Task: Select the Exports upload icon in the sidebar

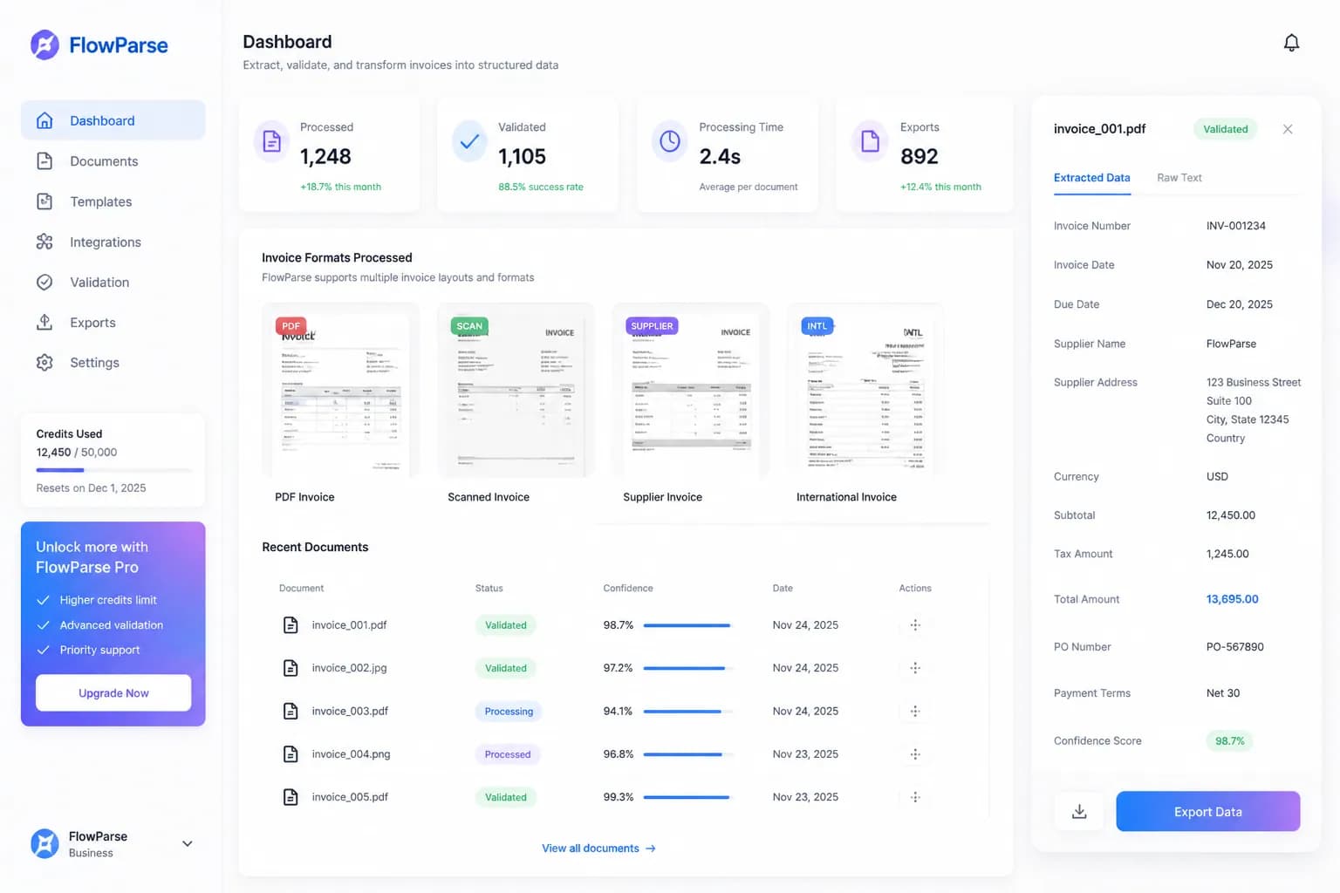Action: click(x=44, y=323)
